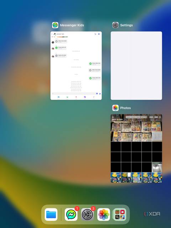Image resolution: width=171 pixels, height=228 pixels.
Task: Tap the green picture icon in Messenger Kids toolbar
Action: tap(67, 97)
